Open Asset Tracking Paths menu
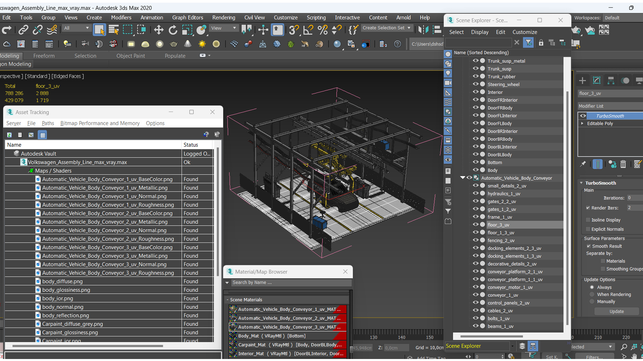Viewport: 643px width, 361px height. click(x=48, y=123)
